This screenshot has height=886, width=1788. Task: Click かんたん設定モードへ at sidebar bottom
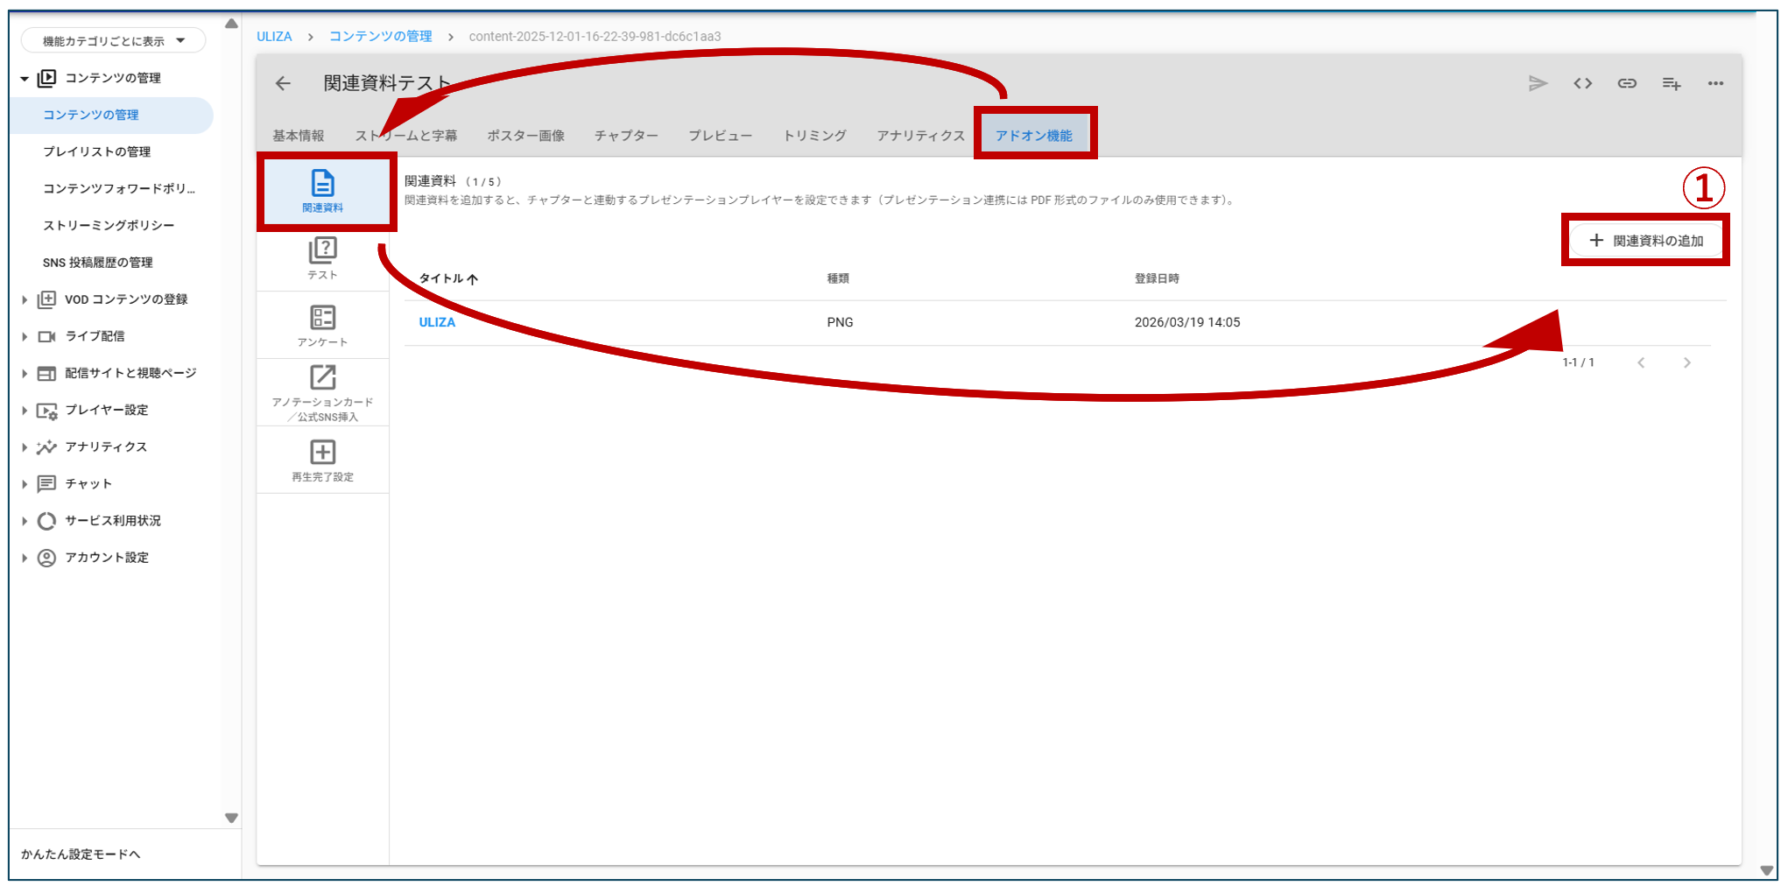click(x=81, y=854)
